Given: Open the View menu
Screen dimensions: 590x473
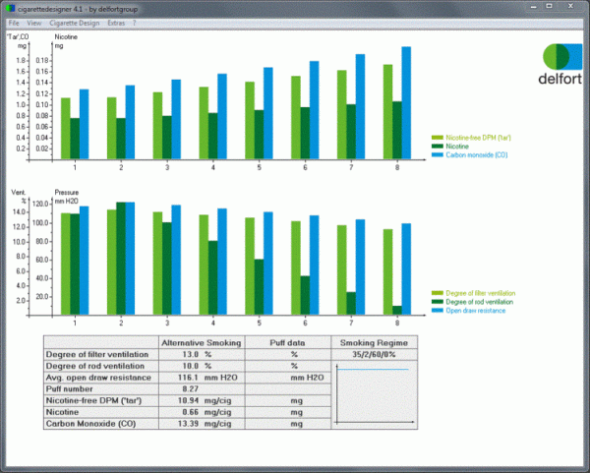Looking at the screenshot, I should point(34,21).
